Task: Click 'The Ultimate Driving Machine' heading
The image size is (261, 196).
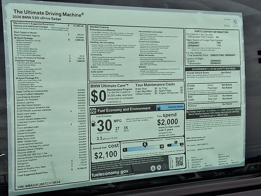Action: pyautogui.click(x=49, y=13)
